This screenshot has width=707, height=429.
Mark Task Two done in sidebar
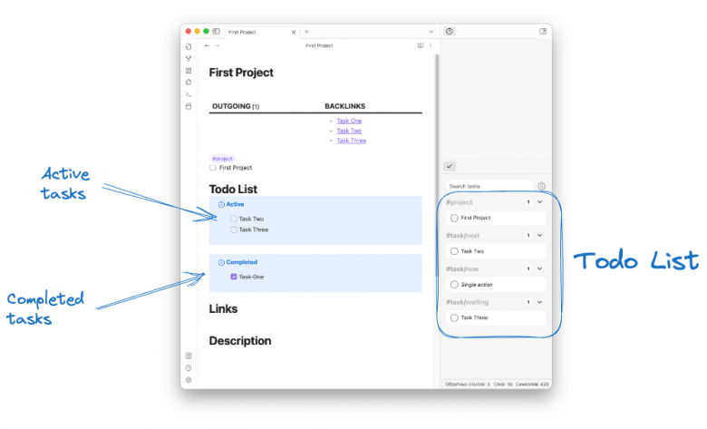click(454, 251)
